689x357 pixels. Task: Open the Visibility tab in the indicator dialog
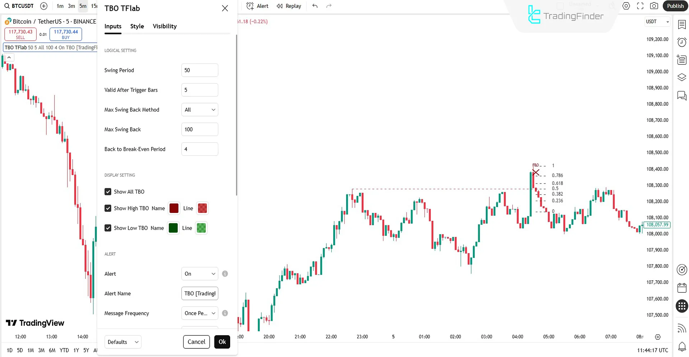click(x=164, y=26)
